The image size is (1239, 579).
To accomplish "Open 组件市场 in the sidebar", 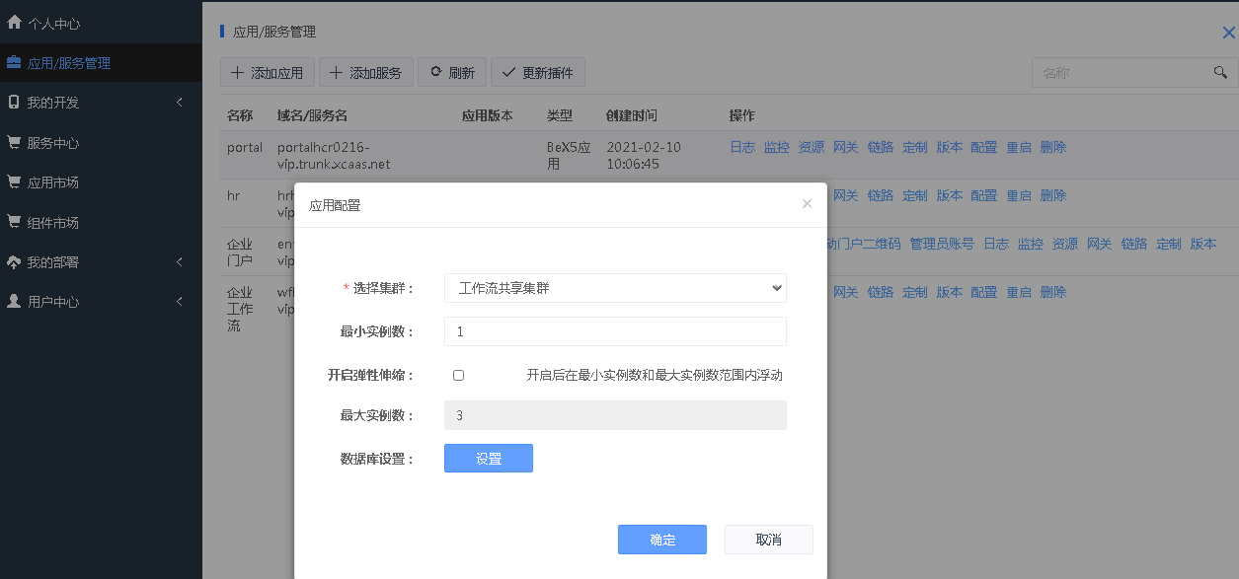I will point(53,223).
